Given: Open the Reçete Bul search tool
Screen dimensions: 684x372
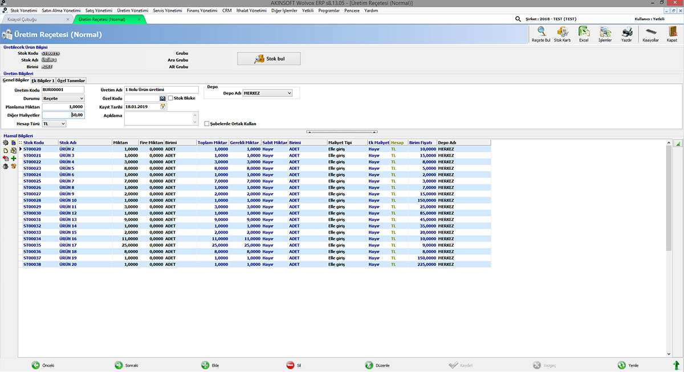Looking at the screenshot, I should click(x=540, y=33).
